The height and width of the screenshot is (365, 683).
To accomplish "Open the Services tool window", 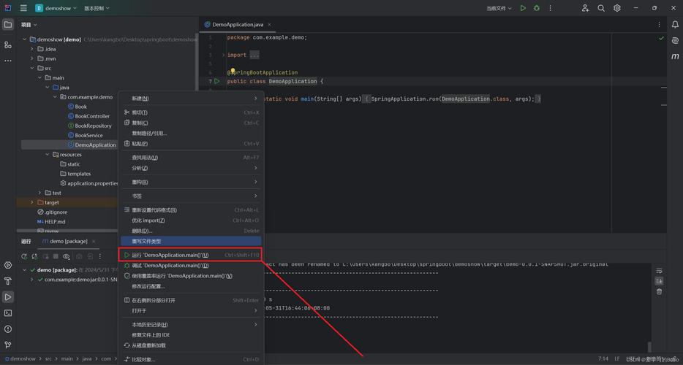I will [x=8, y=265].
